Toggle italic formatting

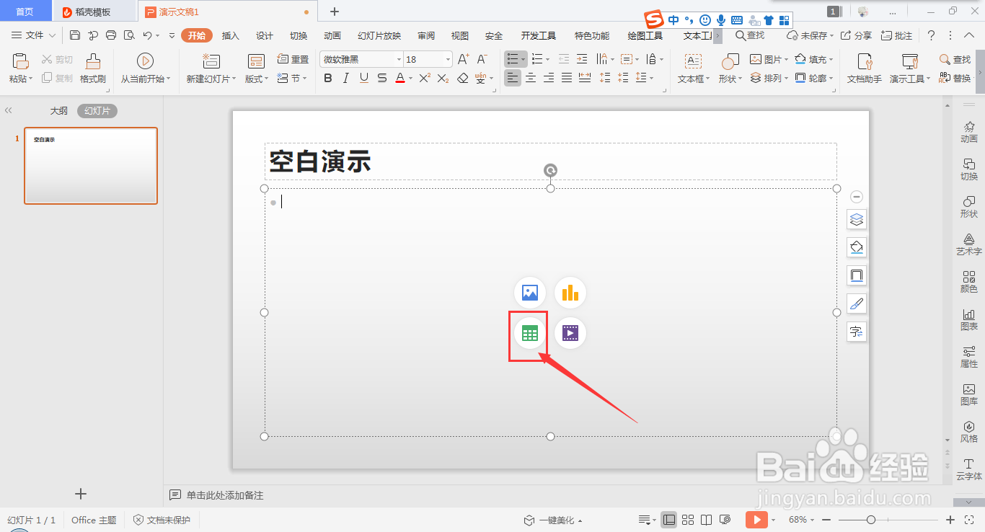click(x=345, y=78)
